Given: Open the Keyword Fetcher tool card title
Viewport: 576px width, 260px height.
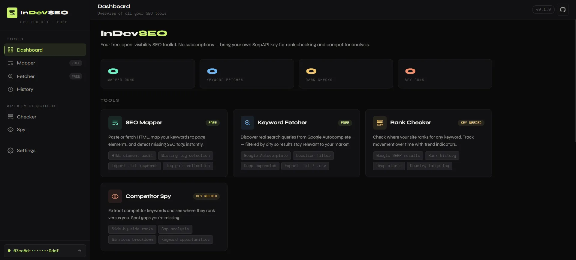Looking at the screenshot, I should point(282,122).
